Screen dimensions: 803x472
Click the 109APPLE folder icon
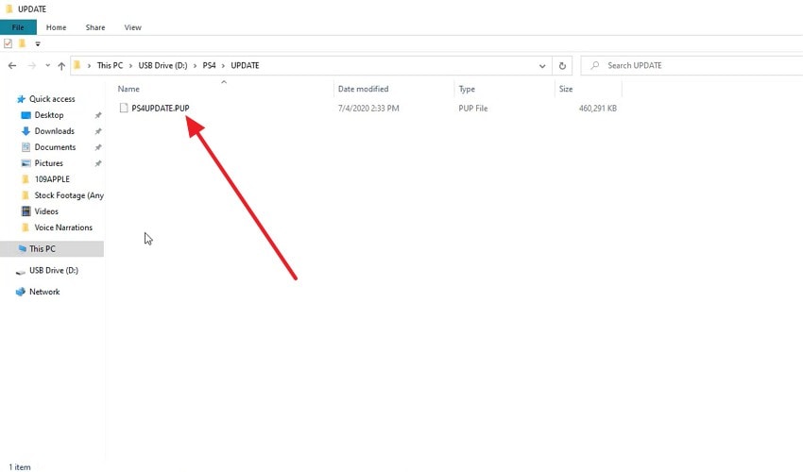26,179
